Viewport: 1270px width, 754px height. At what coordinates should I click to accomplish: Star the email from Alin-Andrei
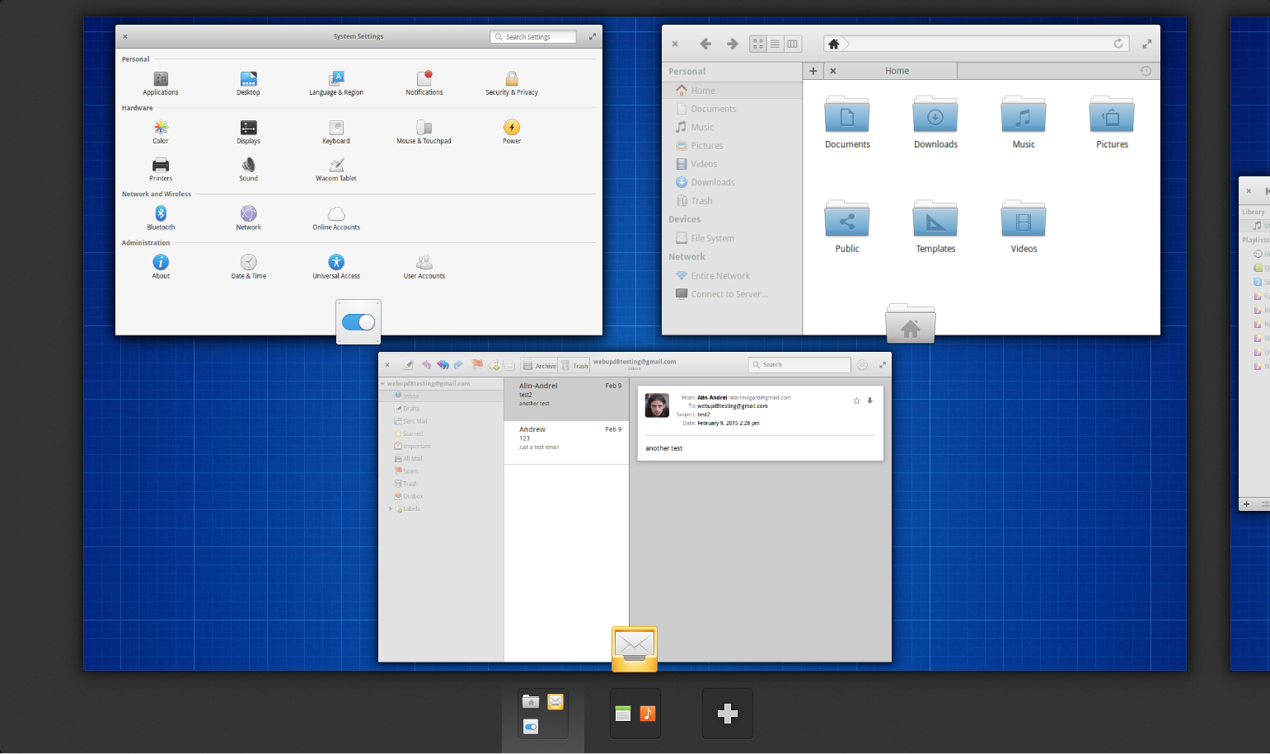(856, 400)
